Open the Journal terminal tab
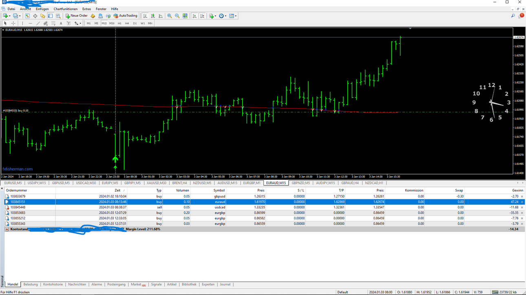The width and height of the screenshot is (526, 295). [x=225, y=284]
